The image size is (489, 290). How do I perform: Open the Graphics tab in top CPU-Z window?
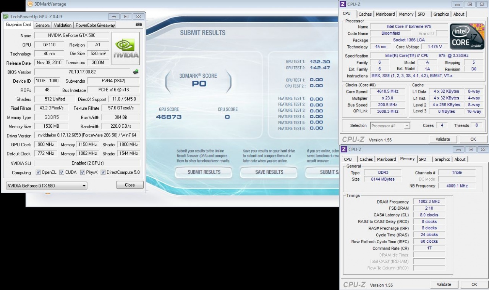(441, 14)
